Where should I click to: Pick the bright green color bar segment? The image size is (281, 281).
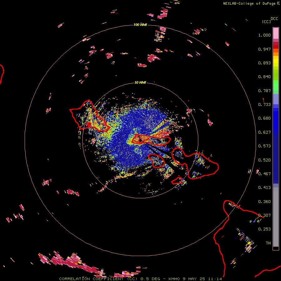coord(276,85)
